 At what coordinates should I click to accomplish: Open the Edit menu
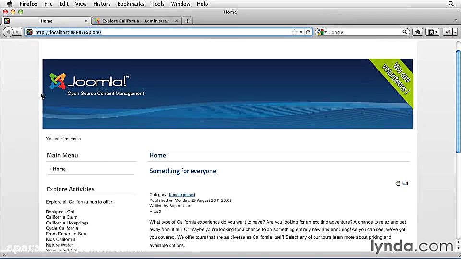click(64, 4)
